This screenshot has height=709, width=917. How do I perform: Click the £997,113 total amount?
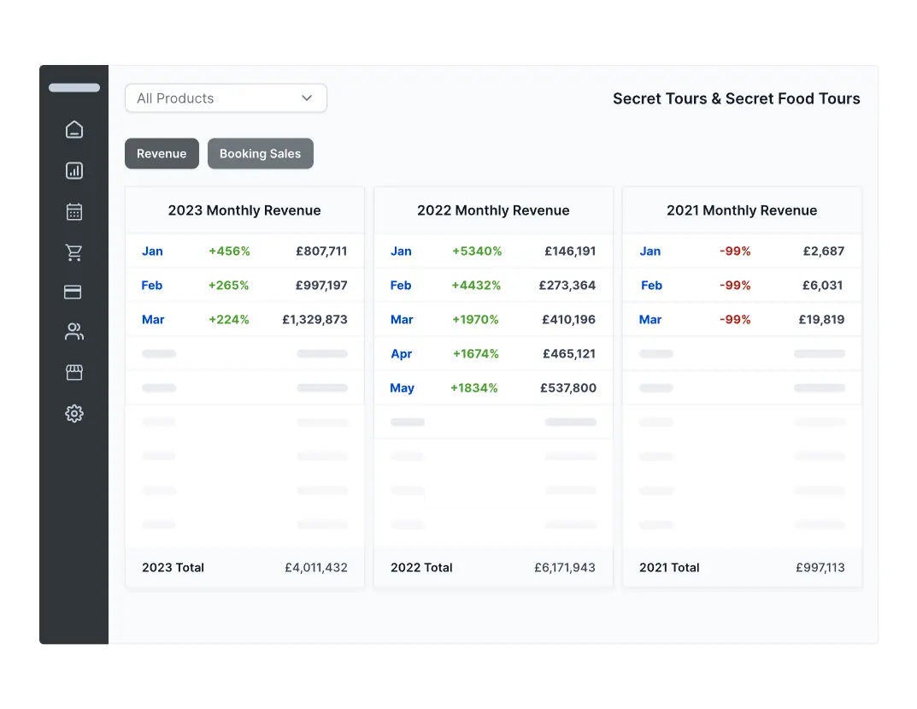tap(820, 567)
